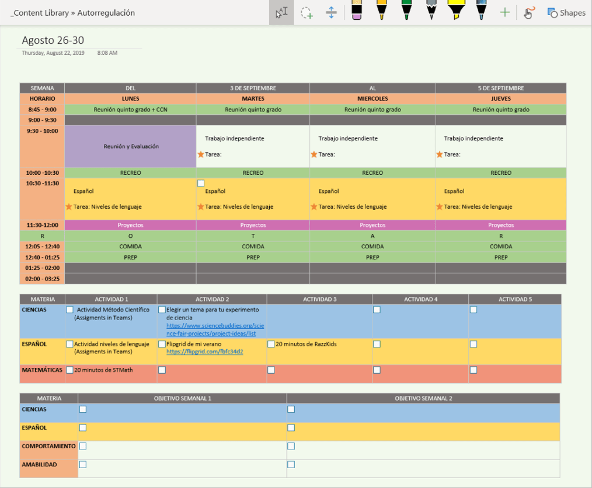Tick the 20 minutos de STMath checkbox

pyautogui.click(x=70, y=370)
